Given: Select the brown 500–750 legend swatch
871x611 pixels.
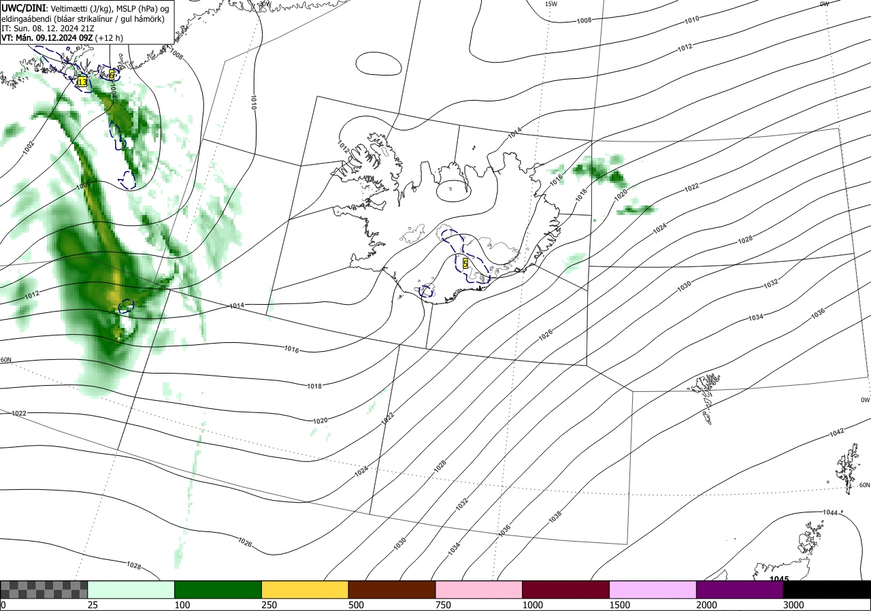Looking at the screenshot, I should click(x=392, y=589).
